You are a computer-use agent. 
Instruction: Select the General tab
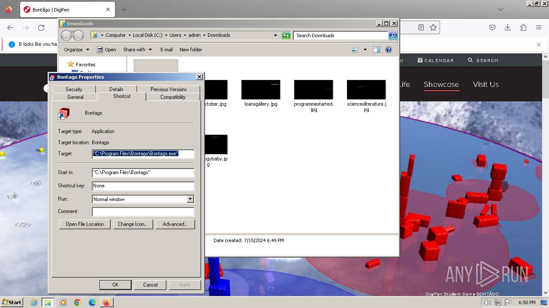(75, 97)
